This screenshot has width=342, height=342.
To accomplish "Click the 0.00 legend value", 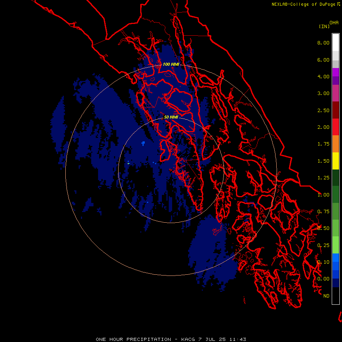I will coord(323,279).
